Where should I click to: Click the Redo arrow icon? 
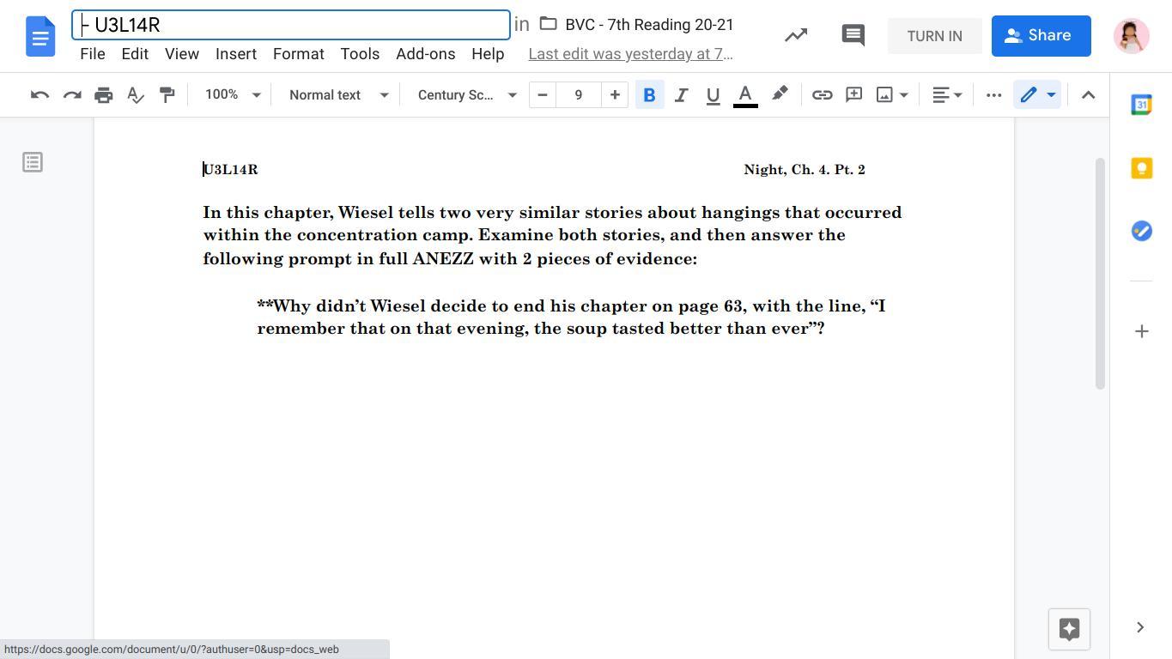(72, 95)
